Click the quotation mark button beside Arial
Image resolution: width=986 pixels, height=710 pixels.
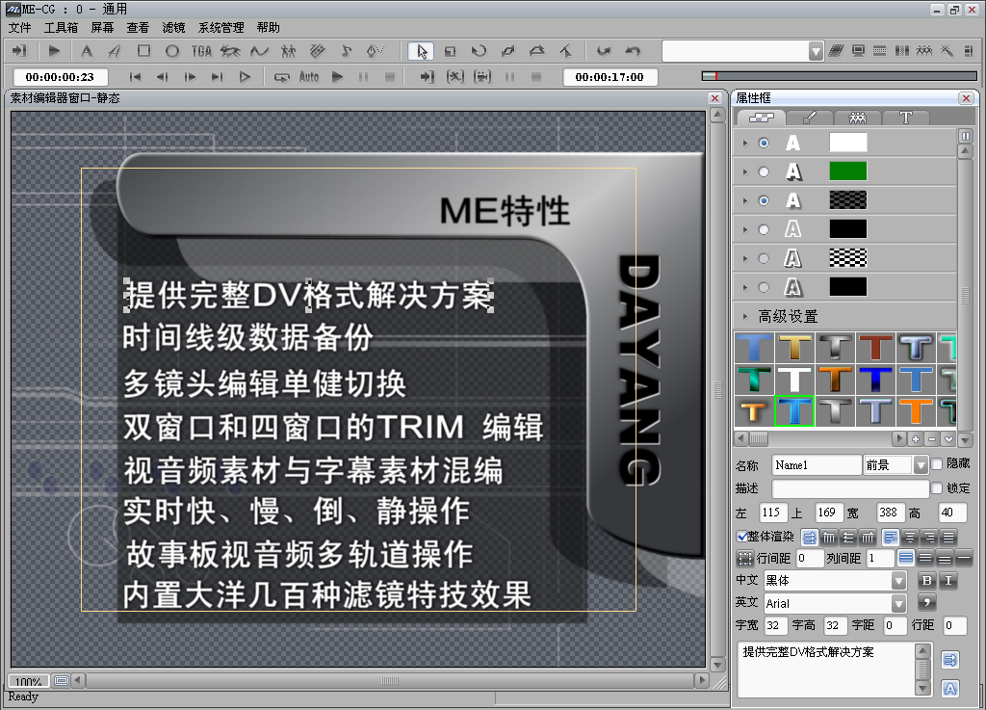click(926, 602)
